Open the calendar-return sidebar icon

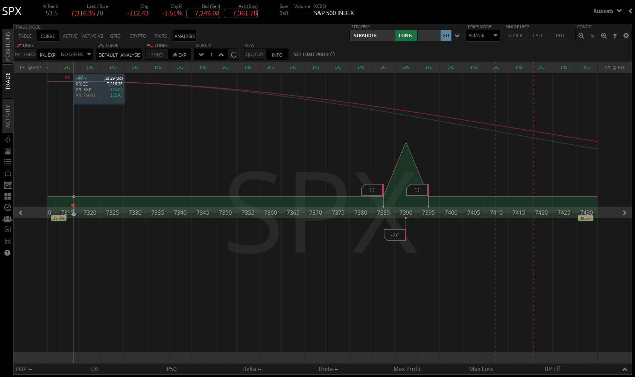tap(8, 229)
